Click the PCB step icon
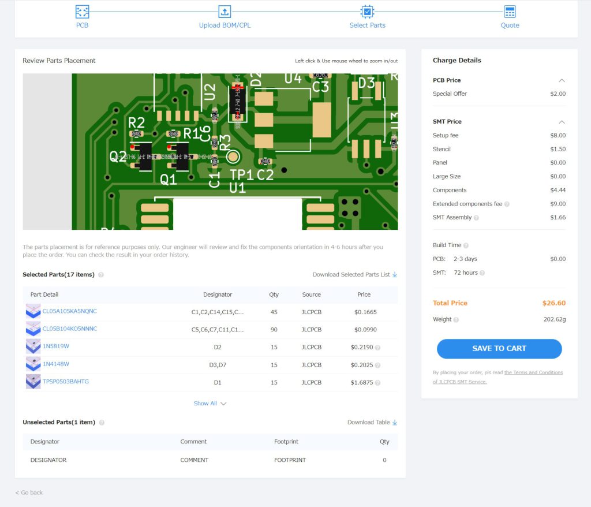This screenshot has width=591, height=507. click(83, 12)
